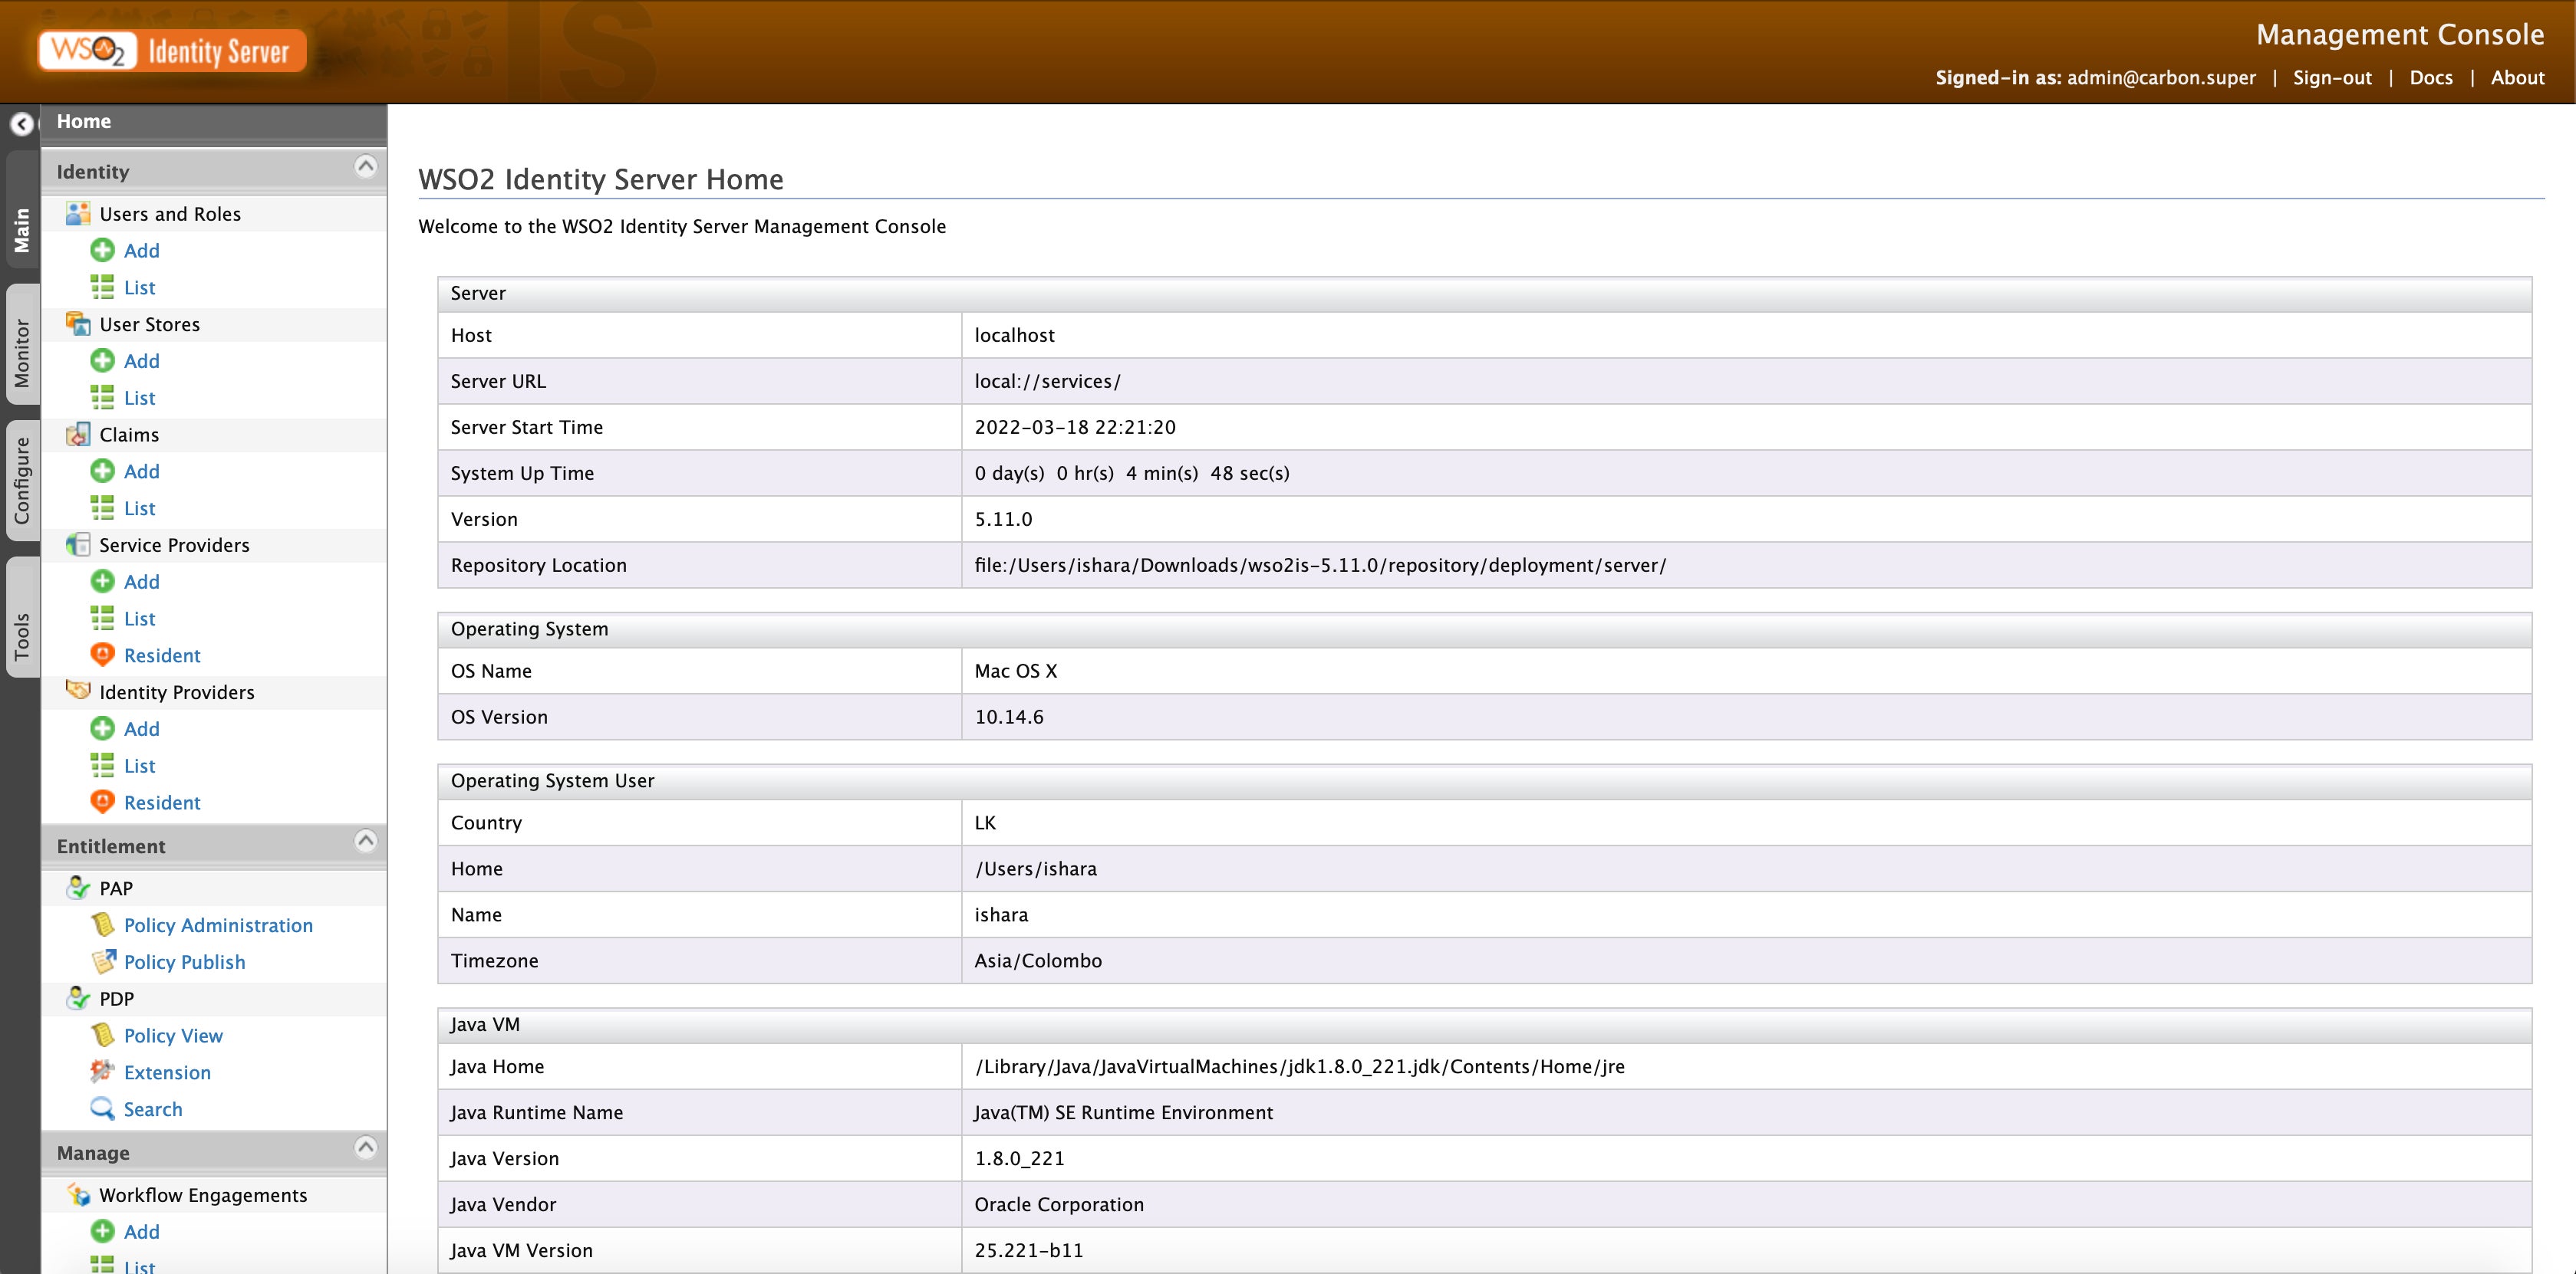Open Policy View under PDP
The height and width of the screenshot is (1274, 2576).
[173, 1035]
